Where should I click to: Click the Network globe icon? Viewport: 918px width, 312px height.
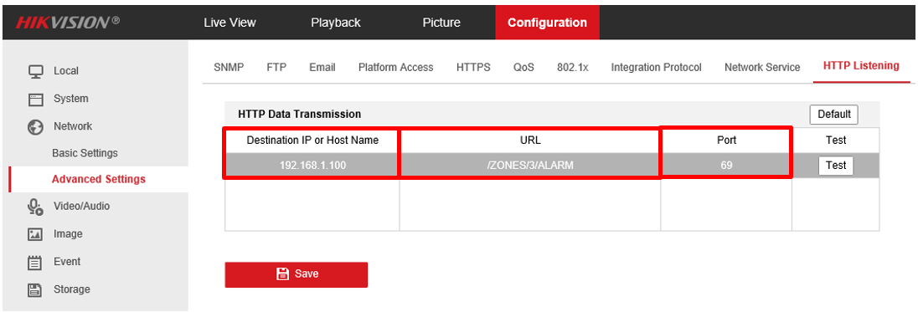[36, 127]
